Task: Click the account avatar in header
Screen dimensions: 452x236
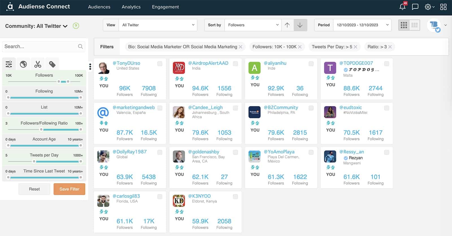Action: [434, 25]
